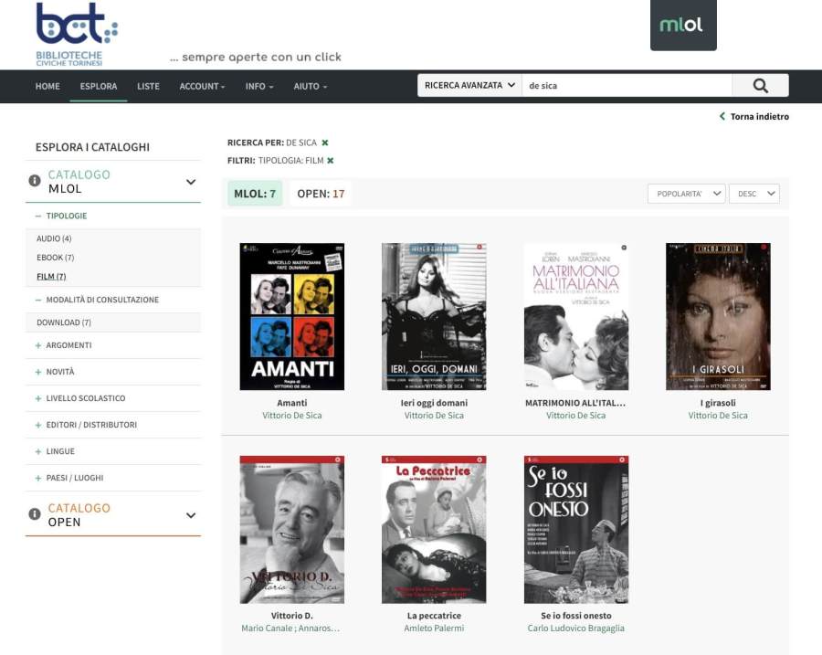Open the Liste navigation item
This screenshot has height=655, width=822.
coord(148,87)
